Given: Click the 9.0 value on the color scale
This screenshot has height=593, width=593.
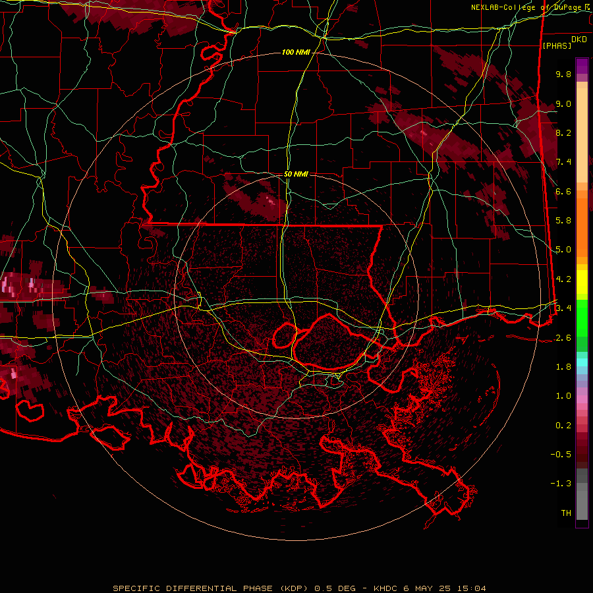Looking at the screenshot, I should click(563, 103).
